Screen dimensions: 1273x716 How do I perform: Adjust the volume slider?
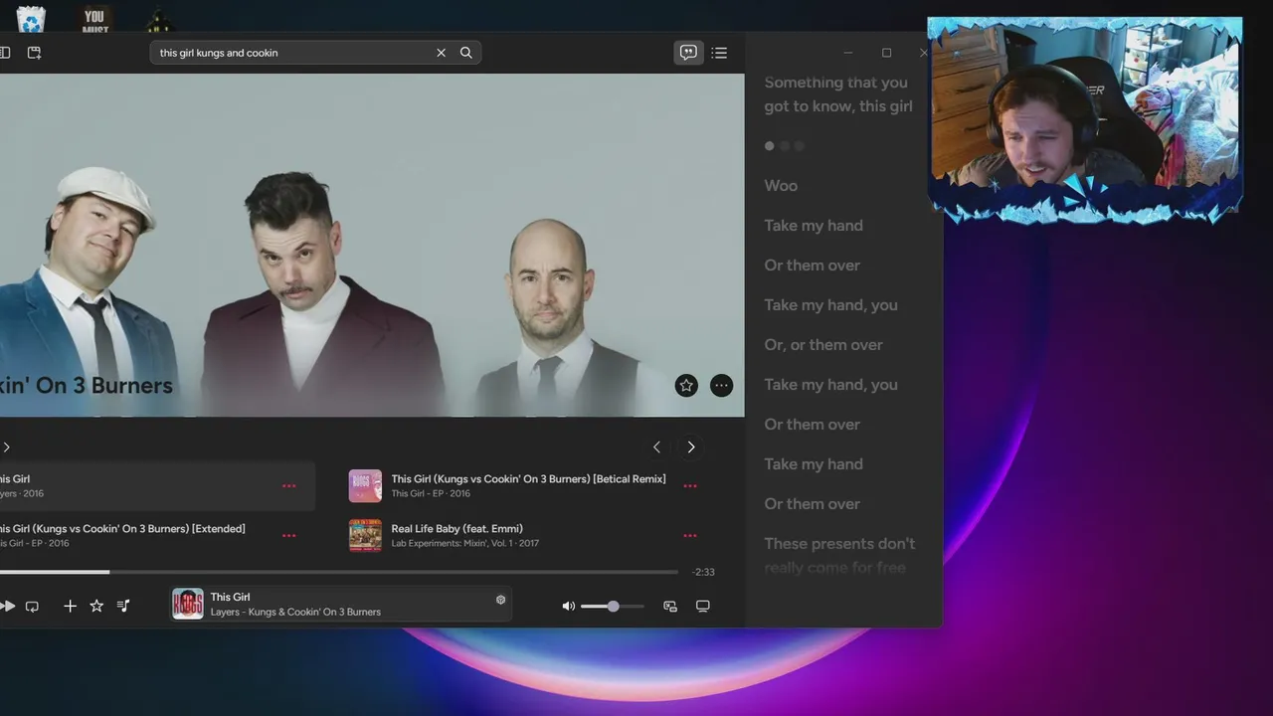[x=612, y=606]
